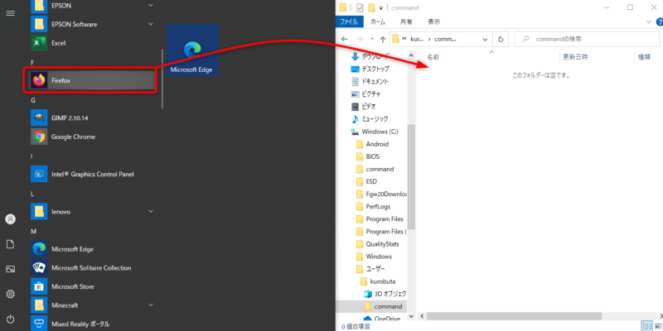Click the user account icon
The height and width of the screenshot is (331, 663).
point(10,219)
